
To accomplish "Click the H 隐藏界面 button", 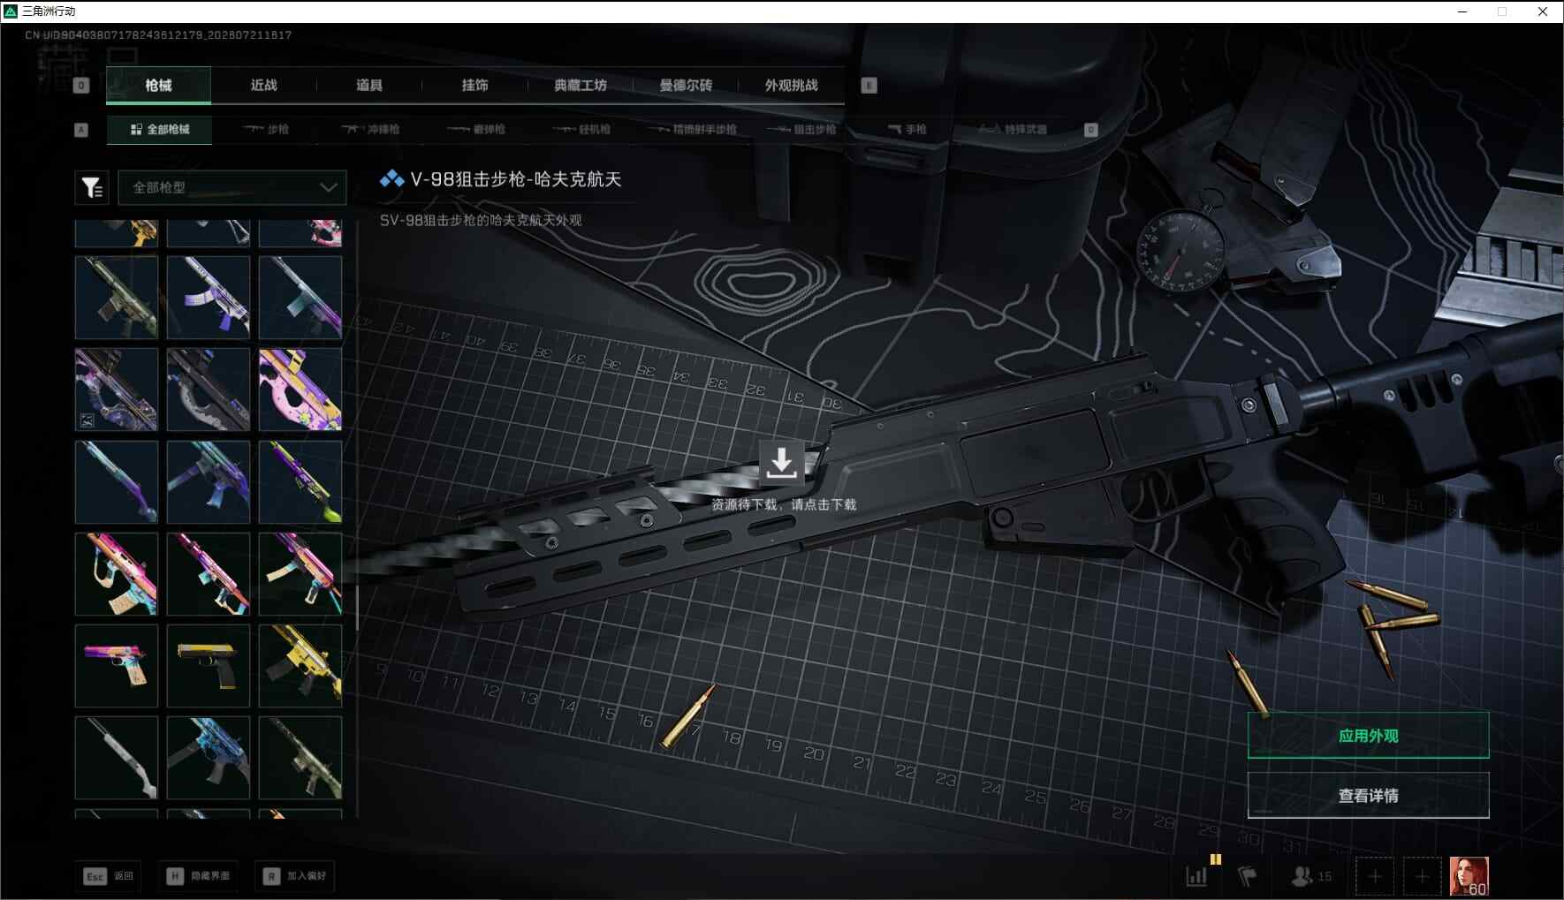I will point(200,876).
